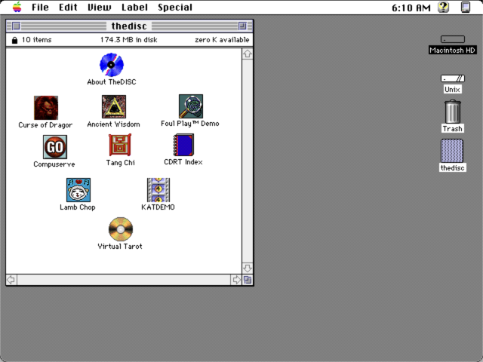Viewport: 483px width, 362px height.
Task: Click the zoom box of thedisc window
Action: pyautogui.click(x=242, y=26)
